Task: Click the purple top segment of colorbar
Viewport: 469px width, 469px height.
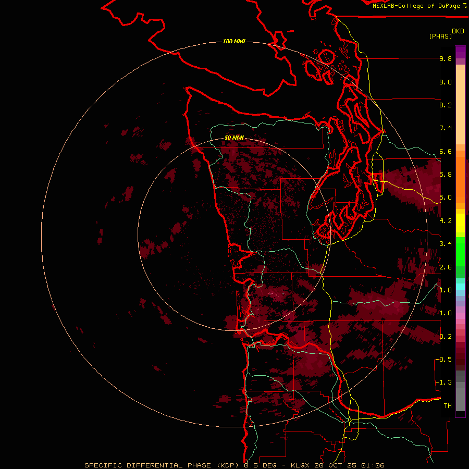Action: pos(460,52)
